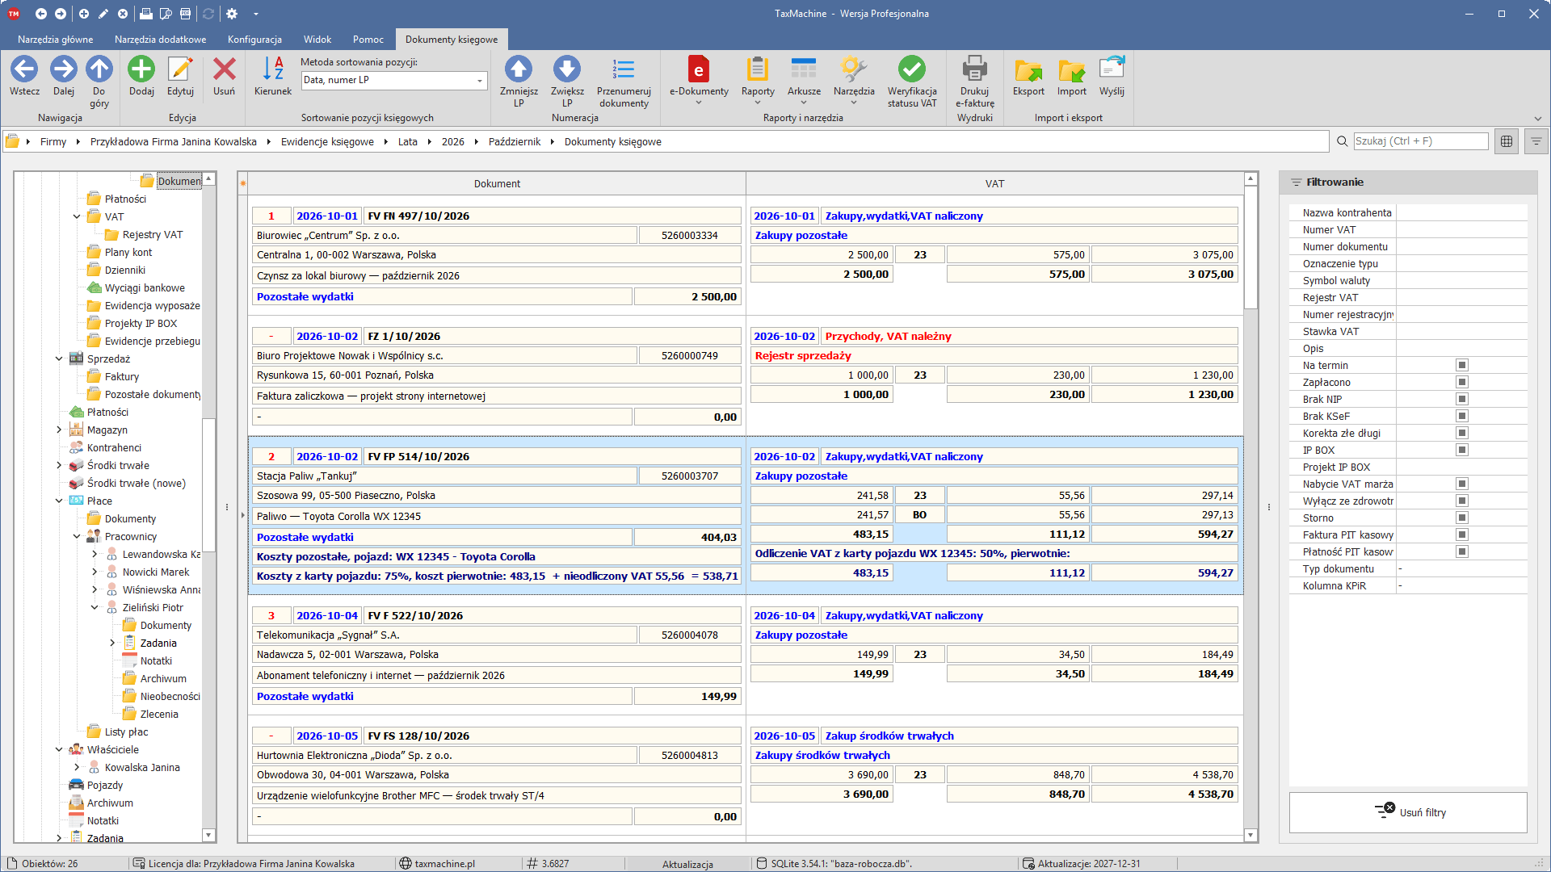Renumber documents with Przenumeruj dokumenty
This screenshot has width=1551, height=872.
(624, 69)
